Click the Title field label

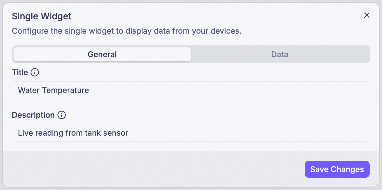20,73
